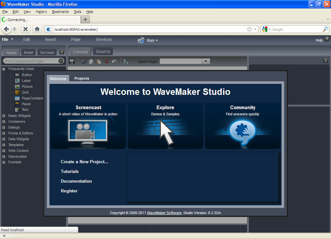This screenshot has width=331, height=239.
Task: Click the Paste clipboard icon
Action: pyautogui.click(x=99, y=62)
